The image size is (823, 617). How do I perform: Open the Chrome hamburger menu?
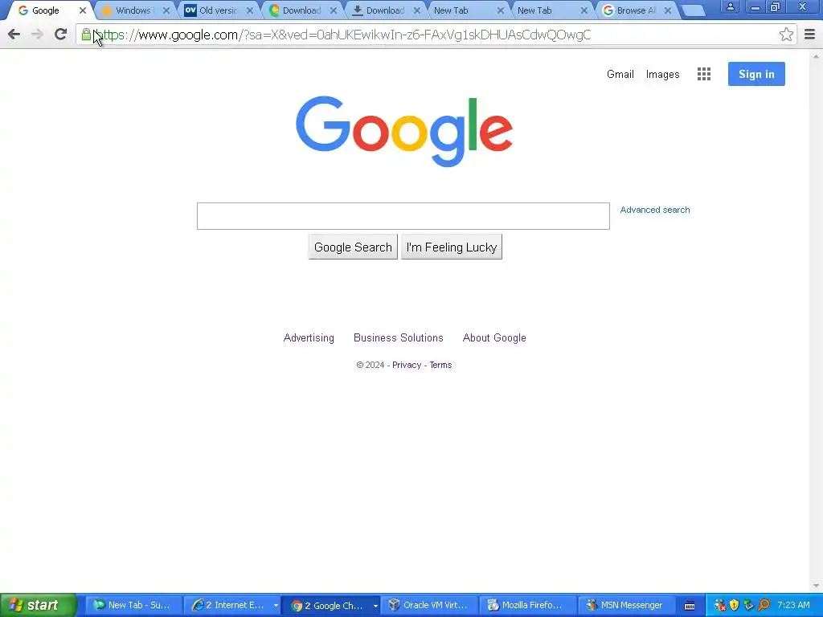click(809, 35)
